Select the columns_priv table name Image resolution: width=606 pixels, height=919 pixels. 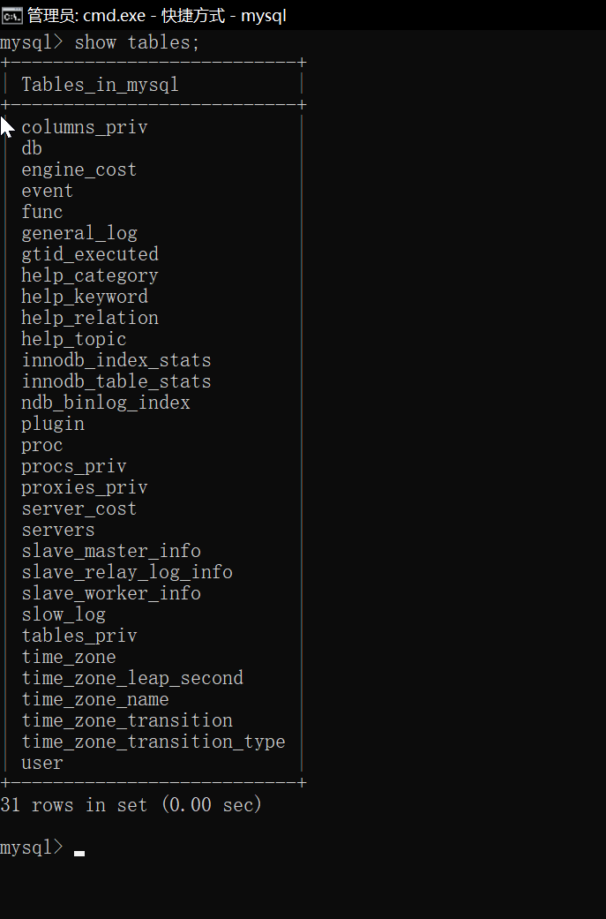tap(85, 127)
